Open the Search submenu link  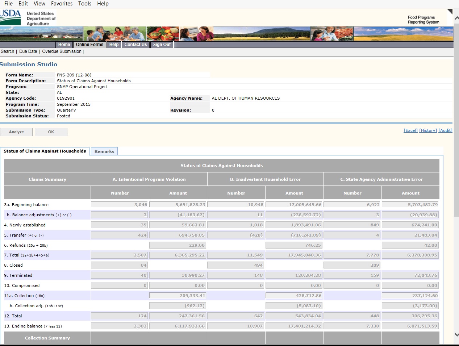point(8,51)
